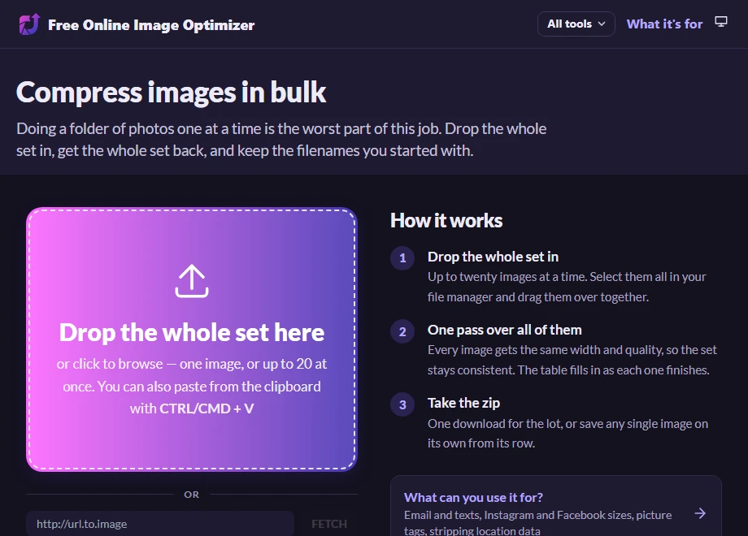The height and width of the screenshot is (536, 748).
Task: Click the One pass over all of them title
Action: 504,330
